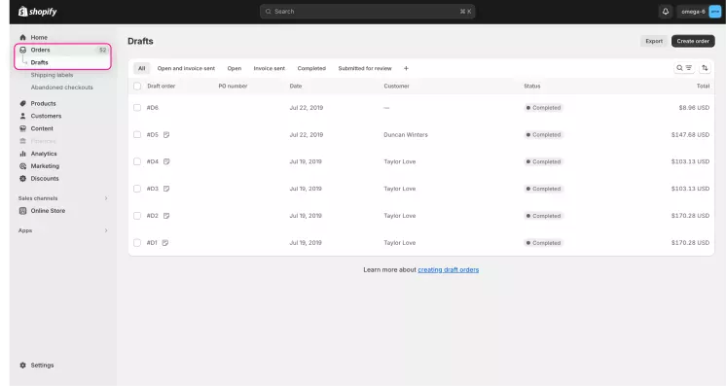
Task: Switch to the All tab
Action: (142, 68)
